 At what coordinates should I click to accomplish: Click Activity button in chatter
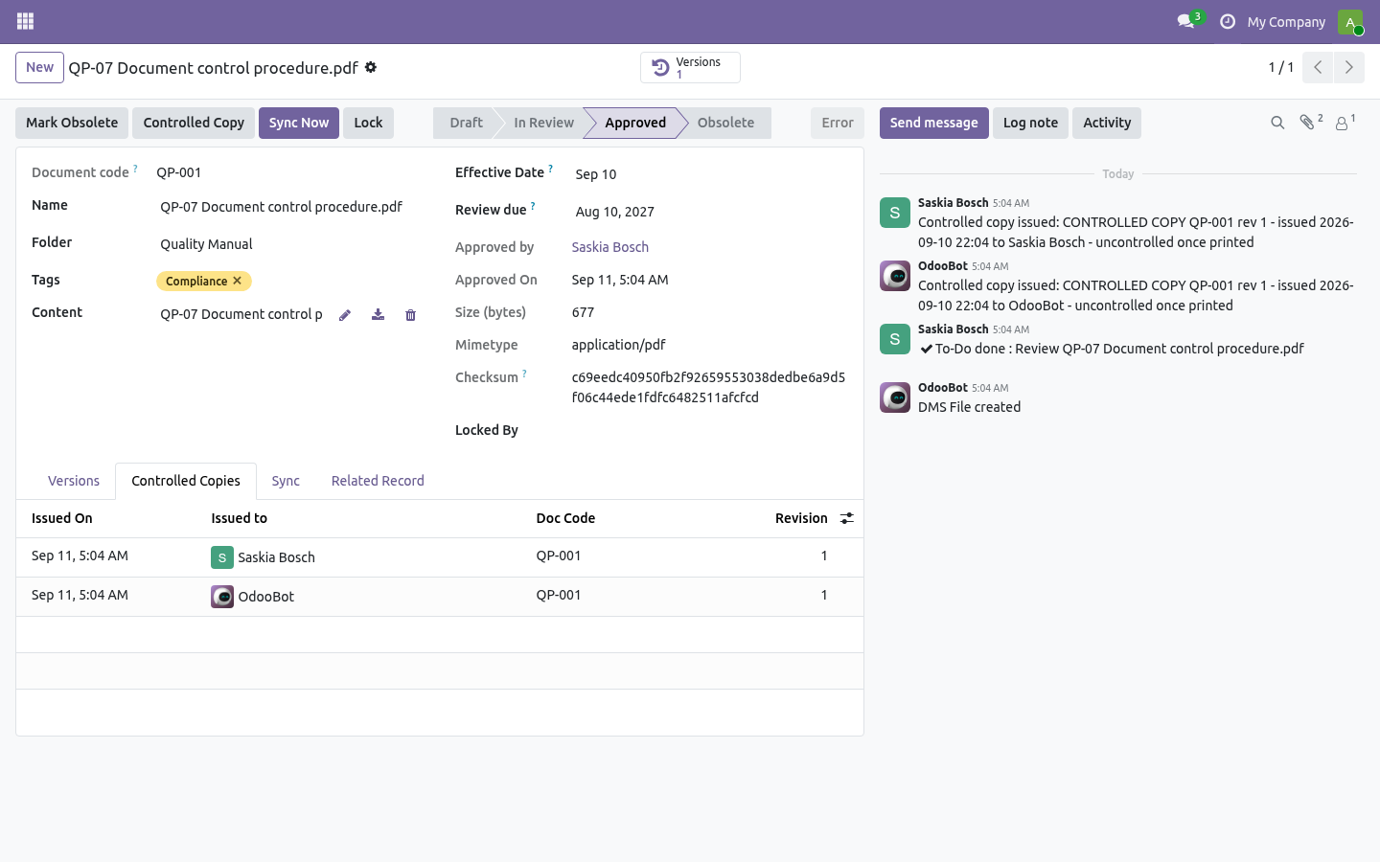[1107, 123]
